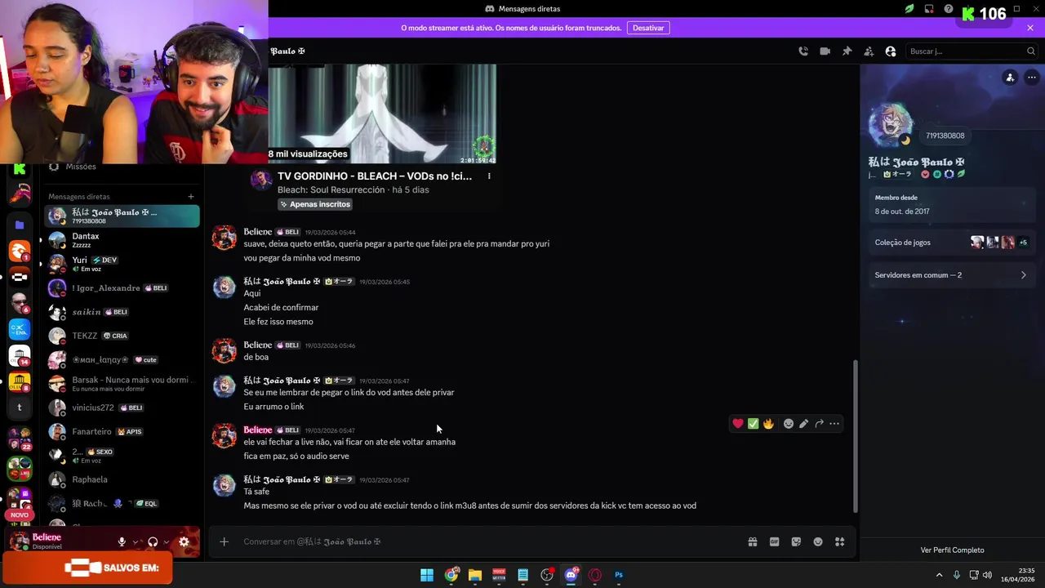Open Chrome from the taskbar
Viewport: 1045px width, 588px height.
(x=451, y=575)
